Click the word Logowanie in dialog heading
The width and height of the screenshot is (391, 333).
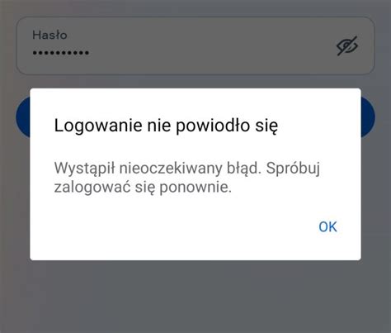tap(98, 126)
